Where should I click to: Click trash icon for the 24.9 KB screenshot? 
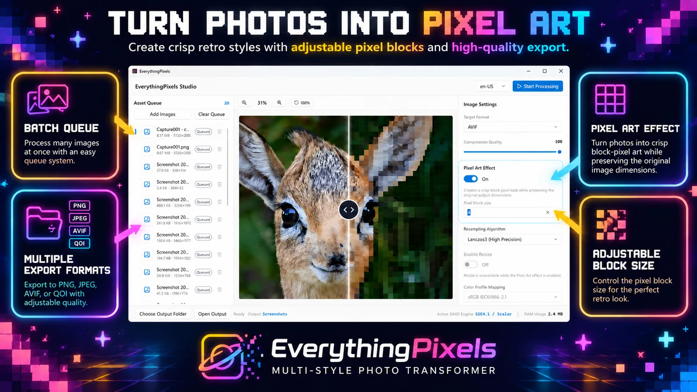point(219,272)
